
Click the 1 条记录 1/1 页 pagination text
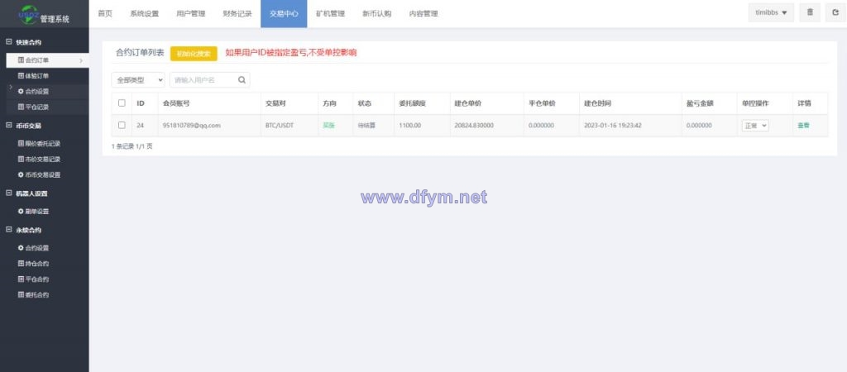click(132, 145)
